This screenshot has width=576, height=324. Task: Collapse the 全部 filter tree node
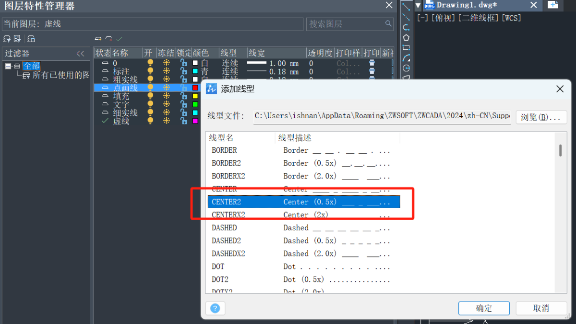[8, 66]
